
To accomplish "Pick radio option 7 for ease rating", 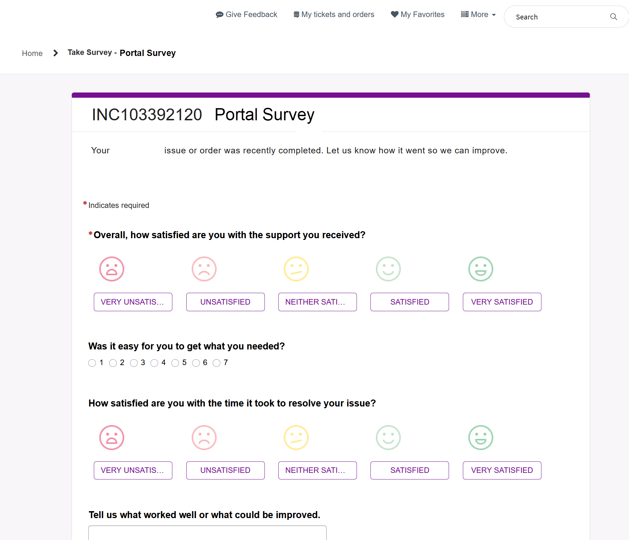I will 217,363.
